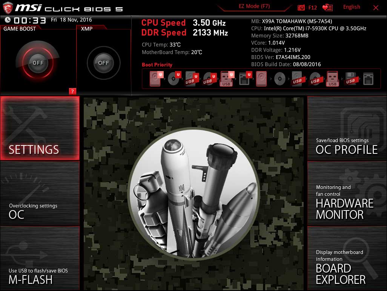Select the UEFI USB hard disk boot icon
This screenshot has width=387, height=291.
[x=192, y=79]
